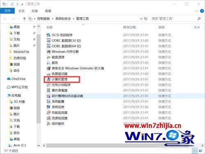Open WPS云文档 in the navigation pane
The image size is (205, 154).
tap(17, 87)
